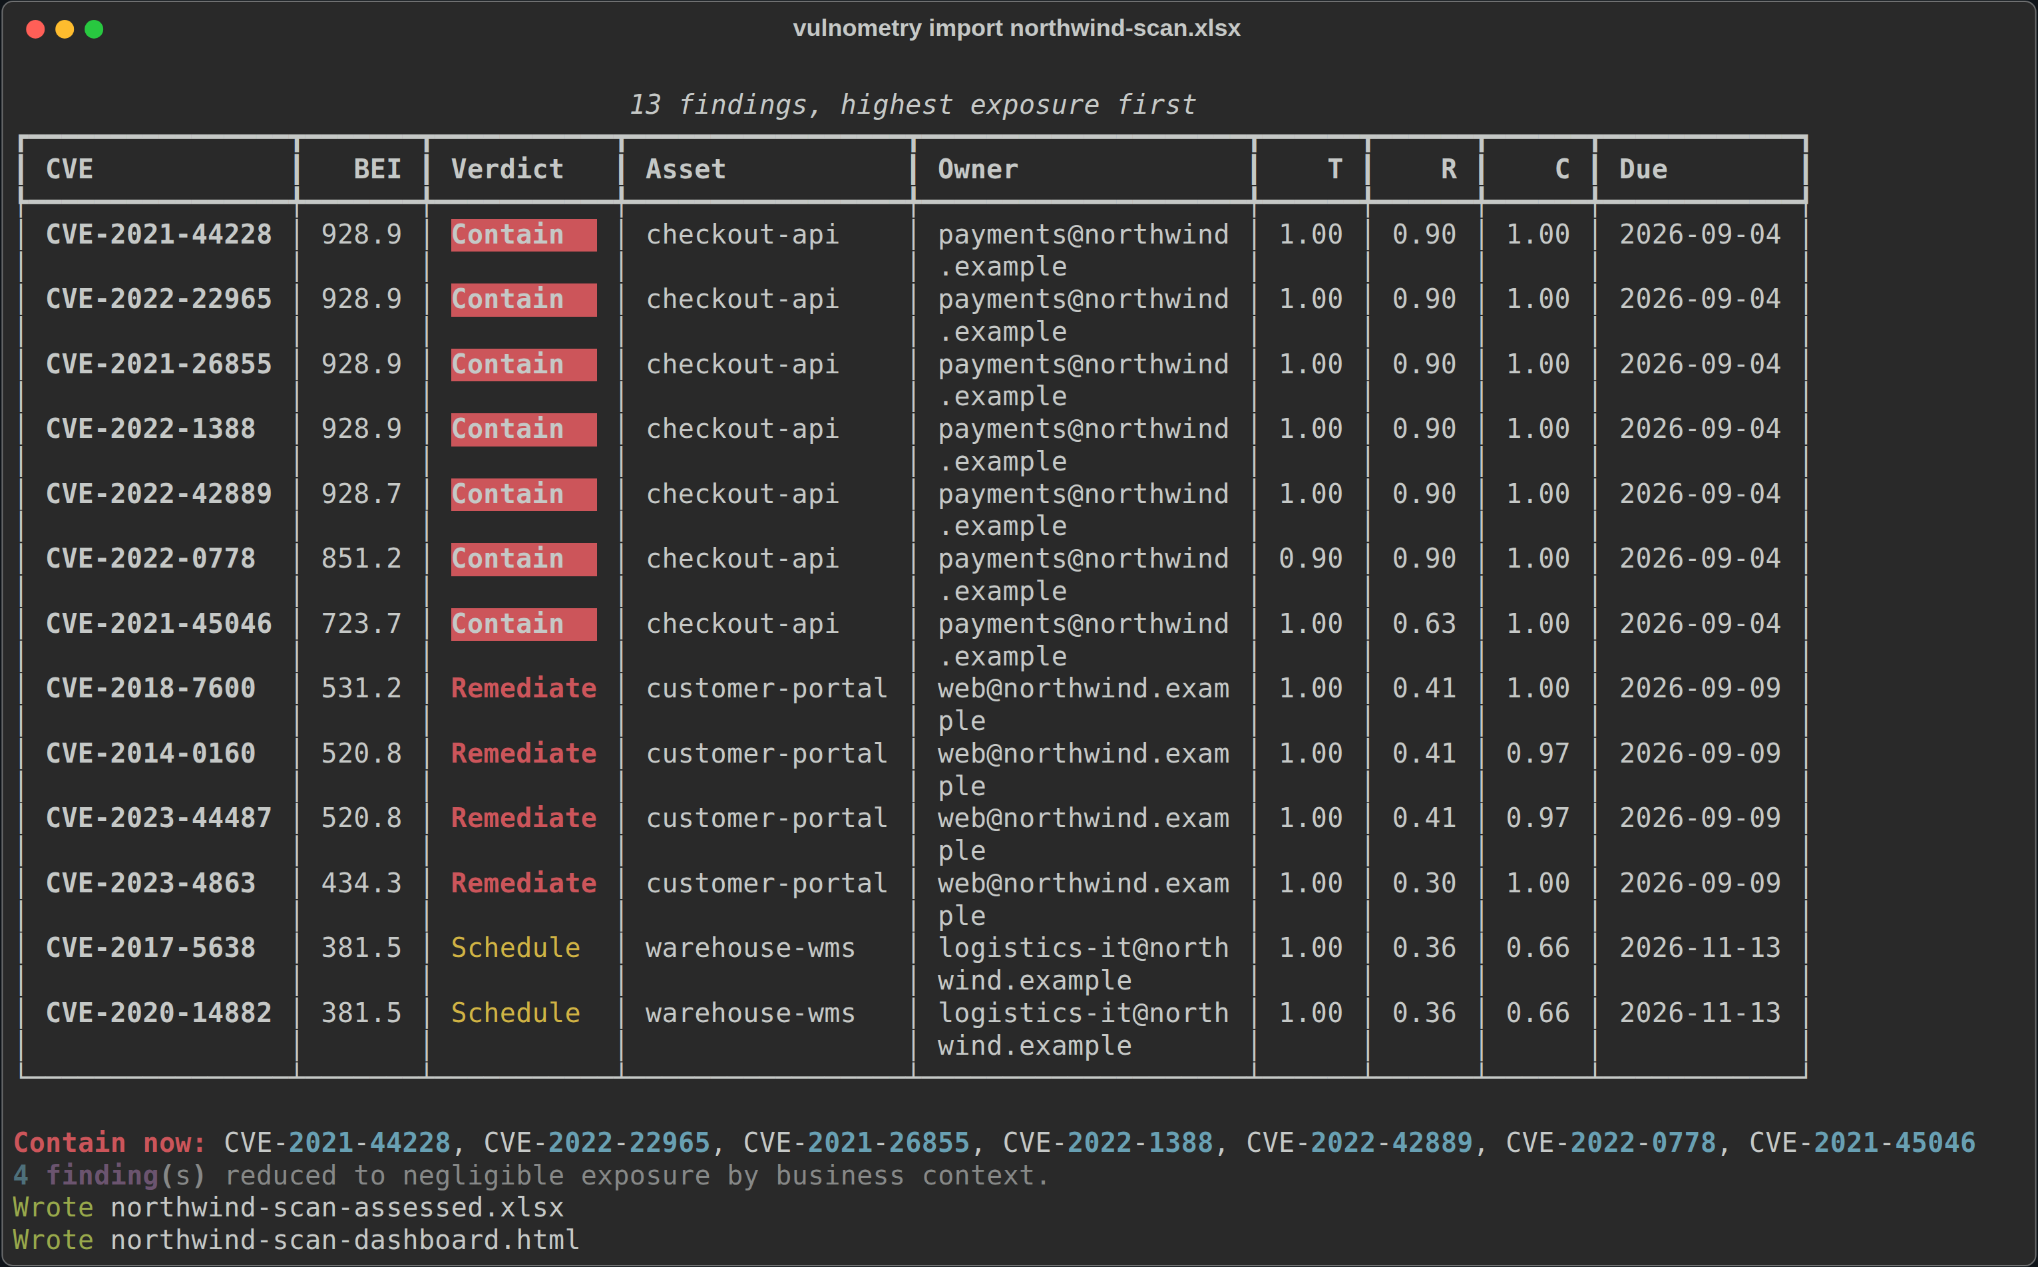This screenshot has width=2038, height=1267.
Task: Click CVE-2022-42889 in the Contain now summary
Action: point(1359,1143)
